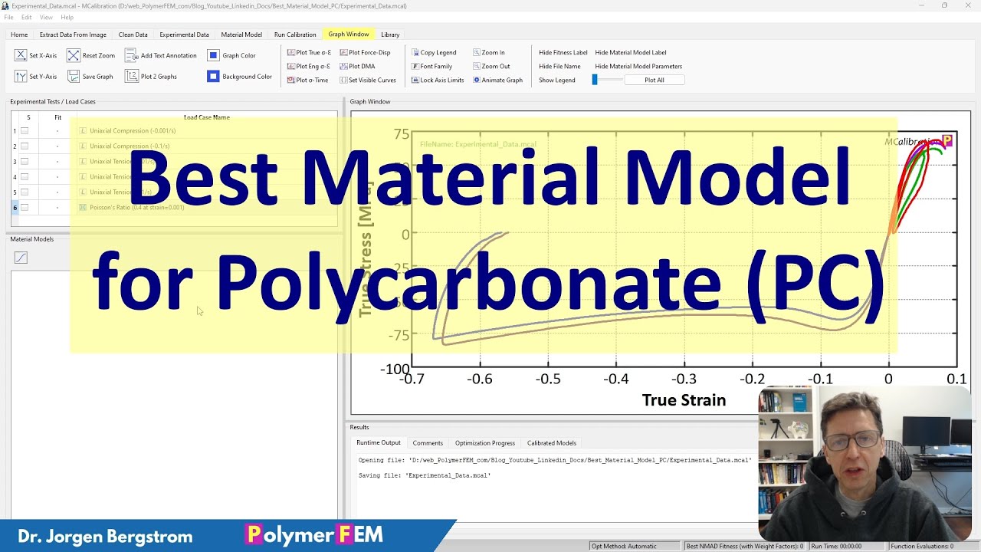Click Hide Material Model Label
The height and width of the screenshot is (552, 981).
(631, 52)
